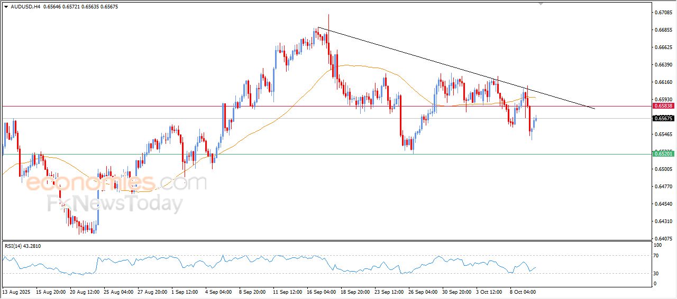Screen dimensions: 677x299
Task: Click the RSI 30 level on the scale
Action: [x=656, y=273]
